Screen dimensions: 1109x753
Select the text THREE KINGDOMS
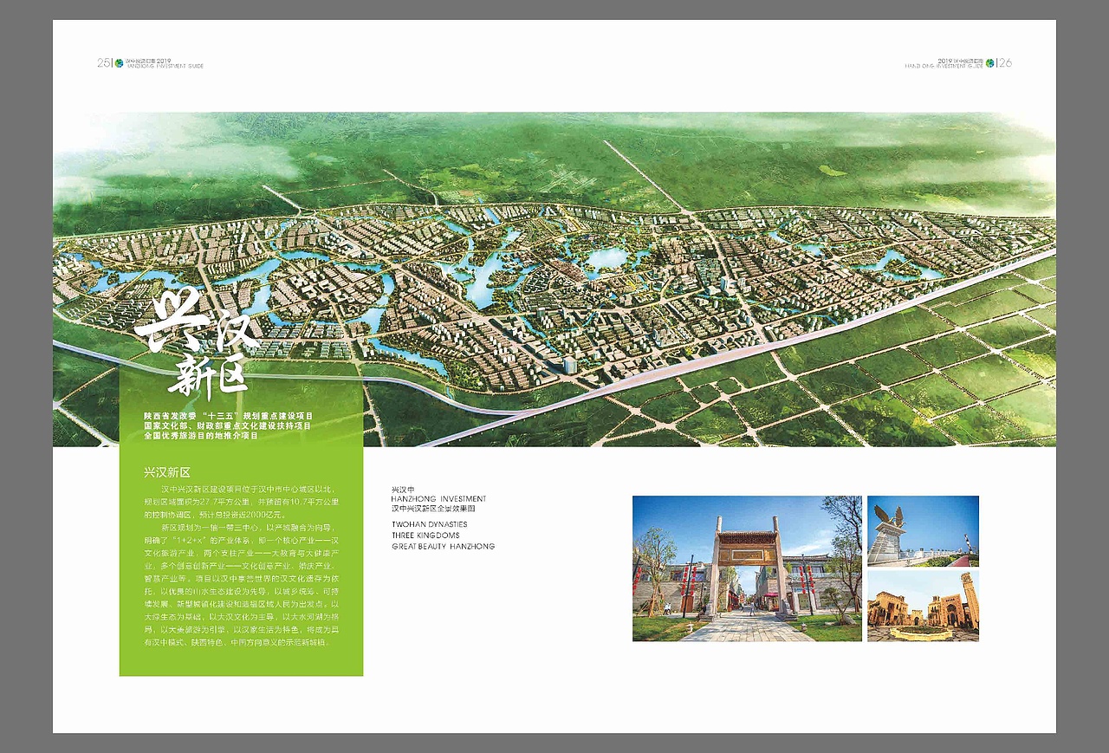425,536
